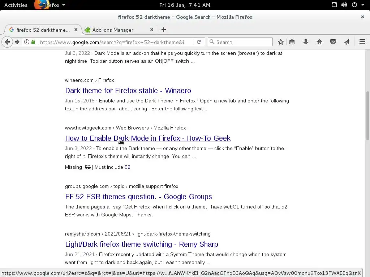Viewport: 370px width, 277px height.
Task: Click the Jun 21, 2021 date text
Action: (79, 254)
